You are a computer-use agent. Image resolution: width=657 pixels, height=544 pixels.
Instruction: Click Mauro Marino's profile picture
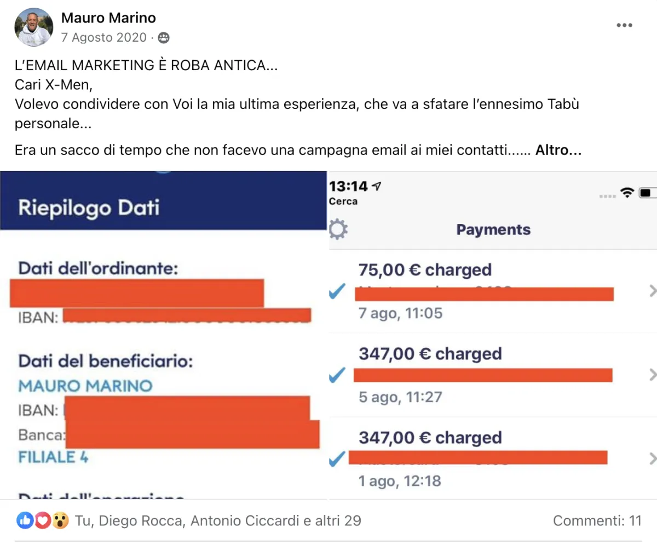[33, 27]
